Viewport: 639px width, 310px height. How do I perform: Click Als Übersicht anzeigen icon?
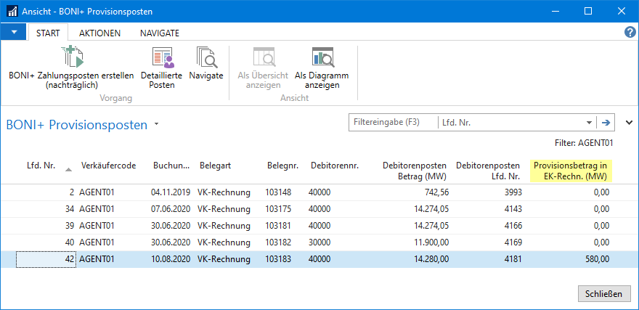pos(263,58)
